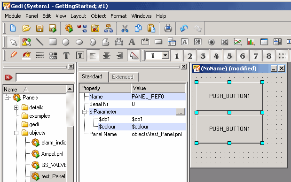
Task: Select the Bar chart object tool
Action: [251, 42]
